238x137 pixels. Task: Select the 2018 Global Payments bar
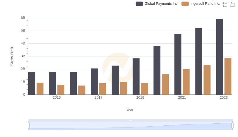click(115, 80)
